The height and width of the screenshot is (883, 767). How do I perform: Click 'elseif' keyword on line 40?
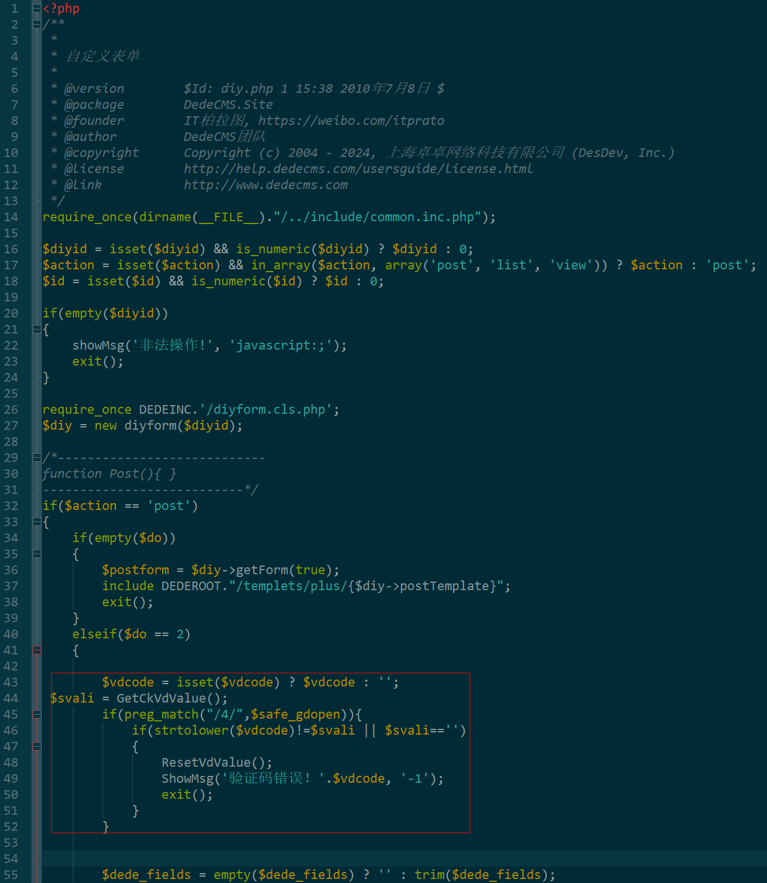(95, 634)
